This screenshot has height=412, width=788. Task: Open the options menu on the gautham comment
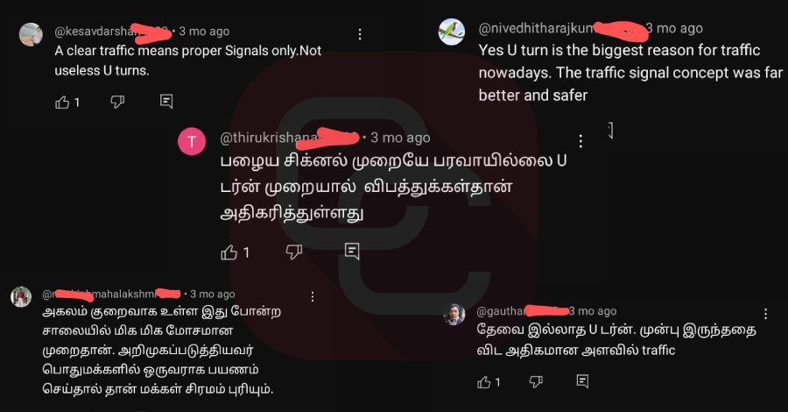[x=765, y=314]
